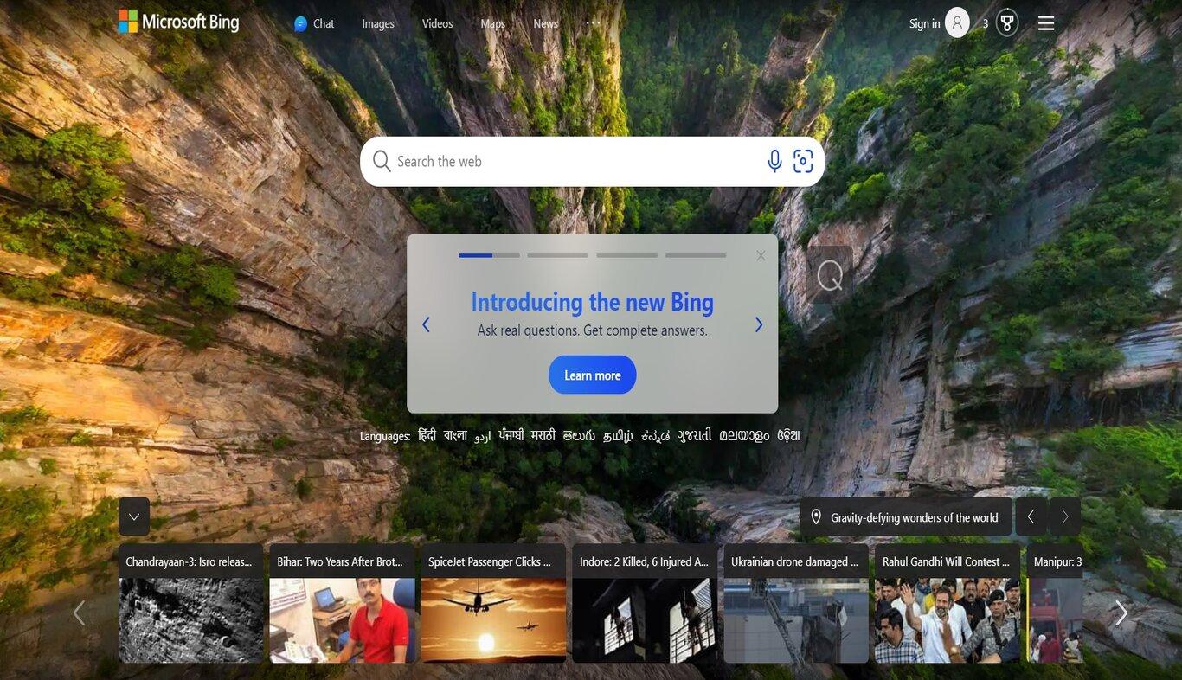The height and width of the screenshot is (680, 1182).
Task: Click the Search the web input box
Action: click(x=575, y=161)
